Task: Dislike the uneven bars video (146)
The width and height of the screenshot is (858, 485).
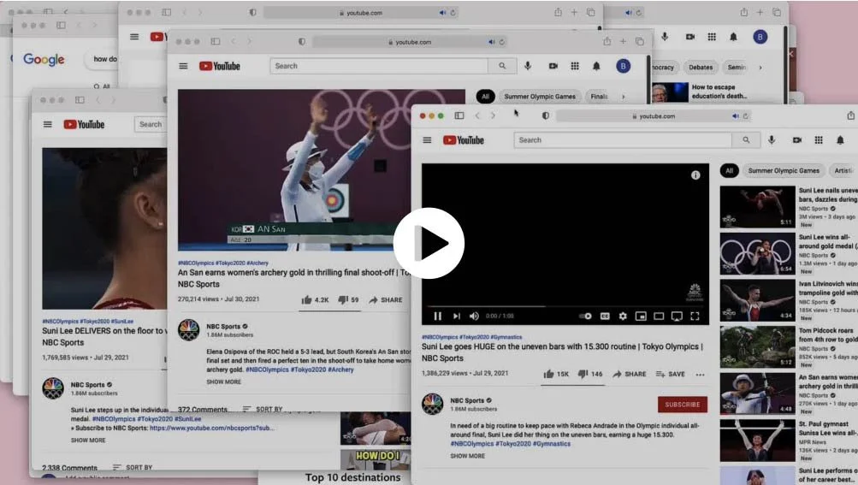Action: [590, 374]
